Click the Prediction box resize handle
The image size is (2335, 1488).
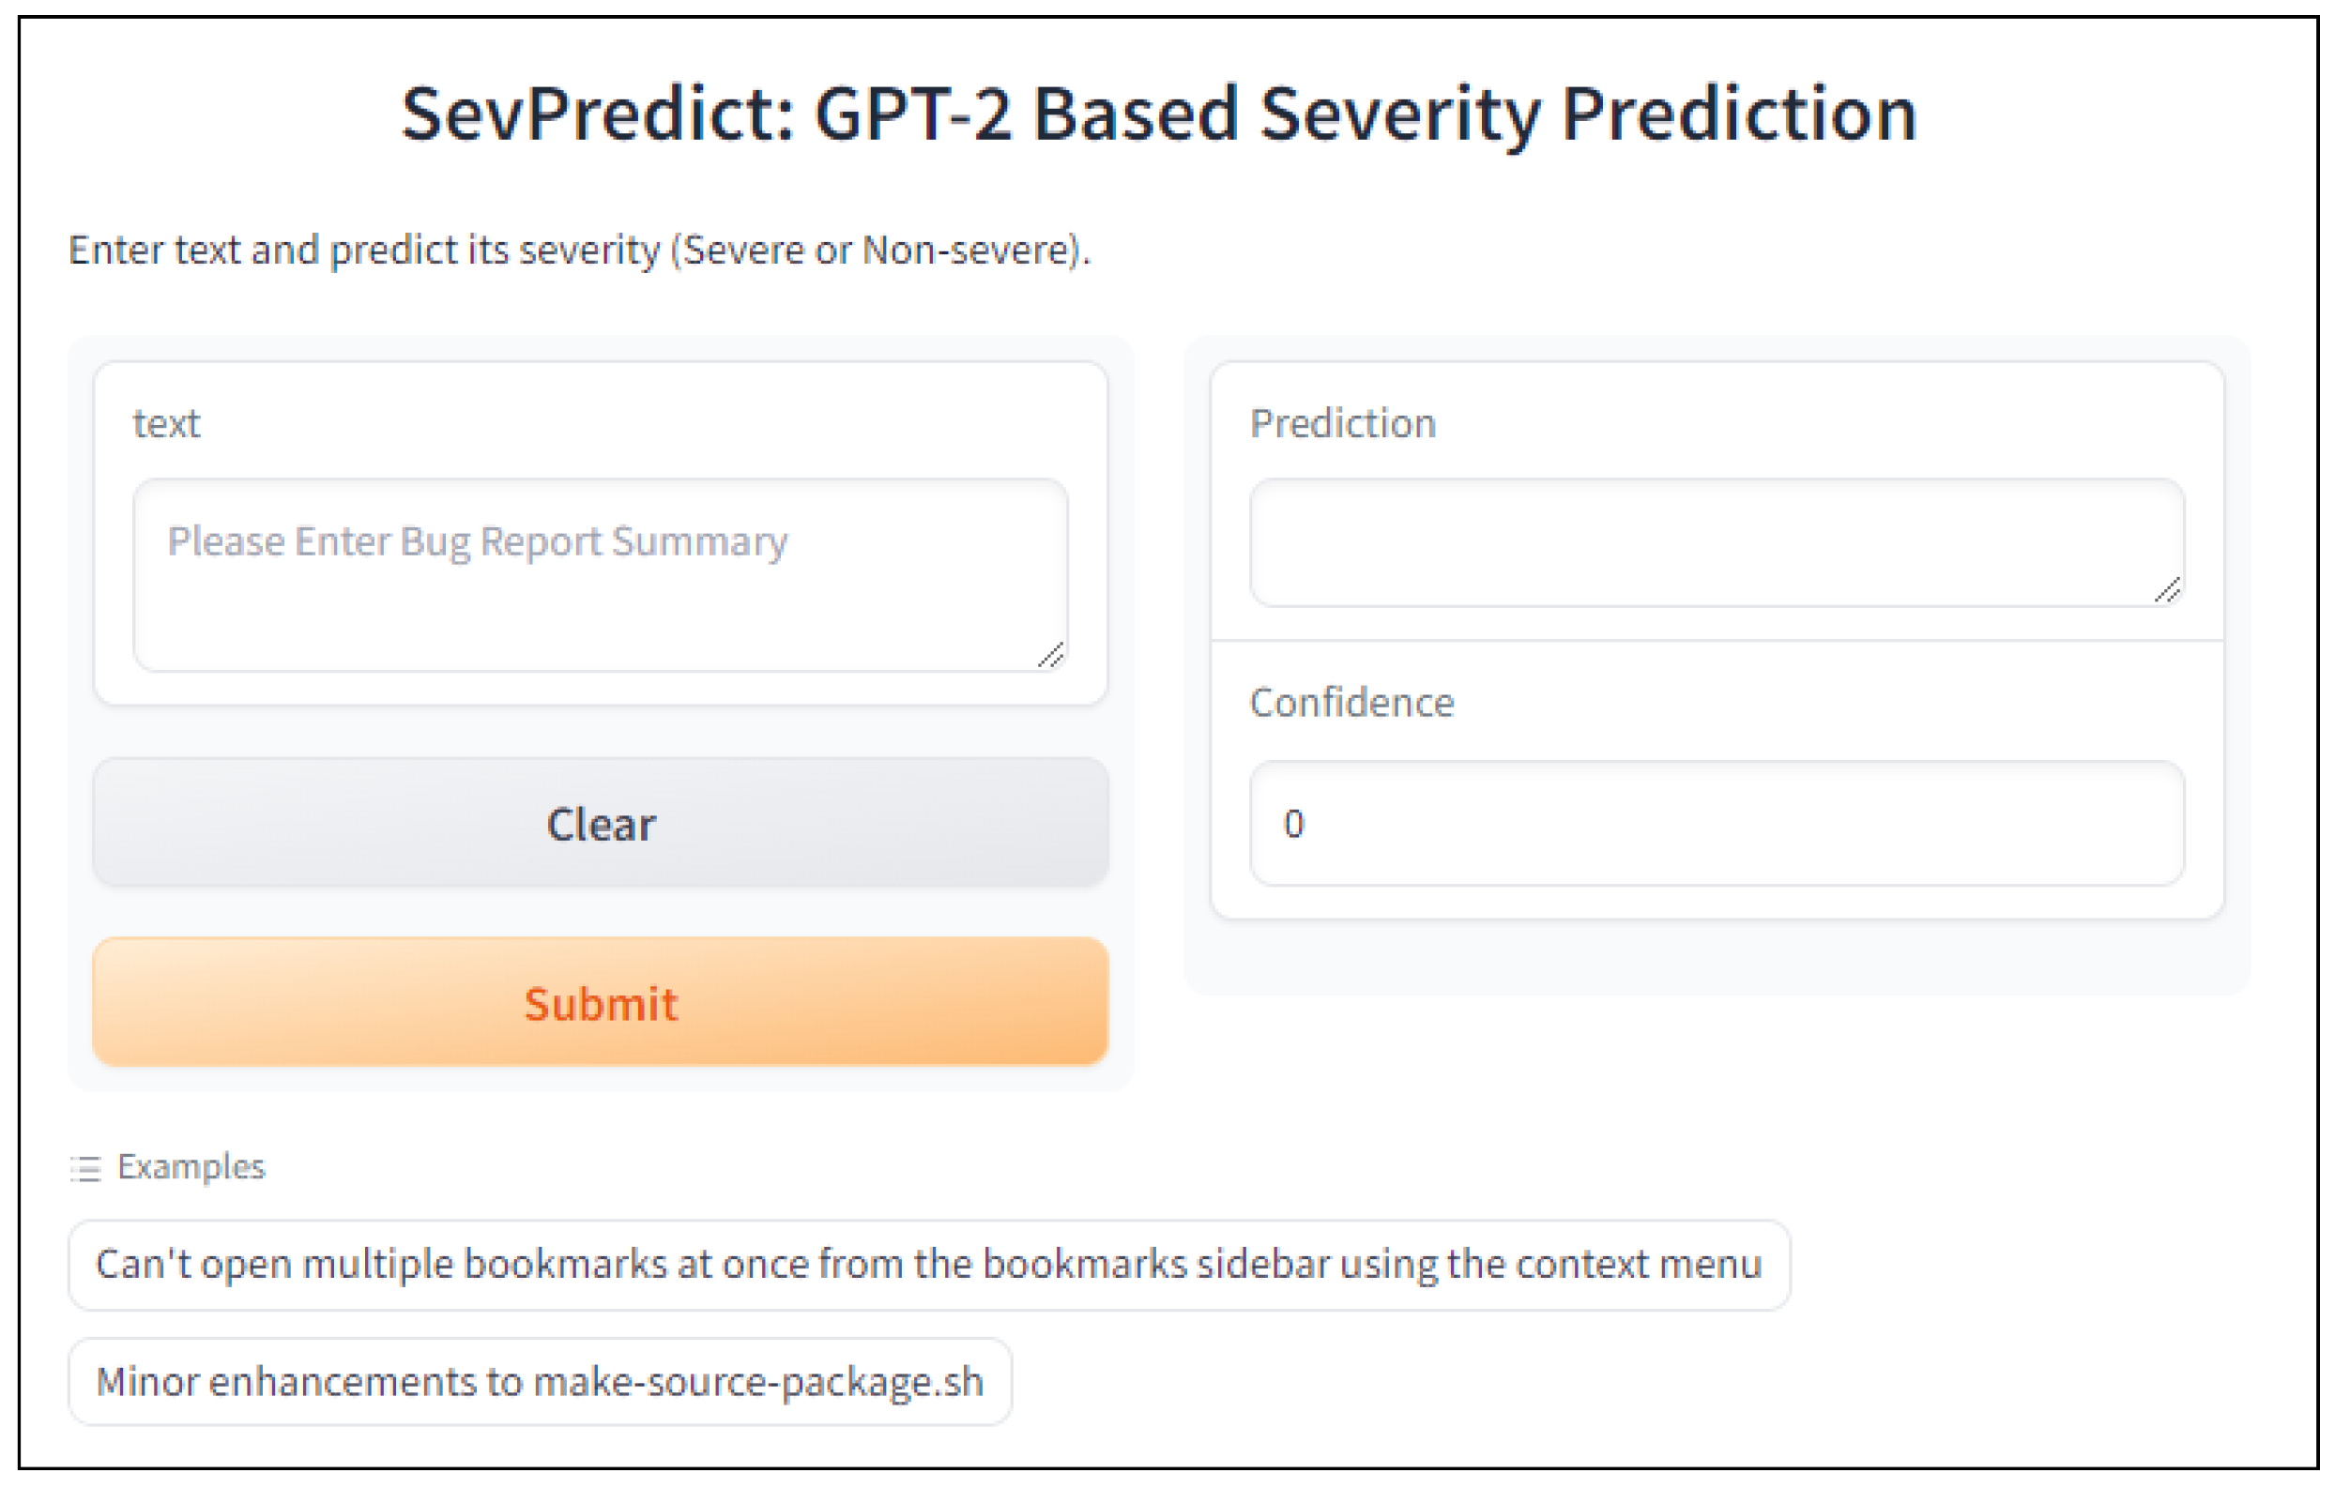point(2167,589)
